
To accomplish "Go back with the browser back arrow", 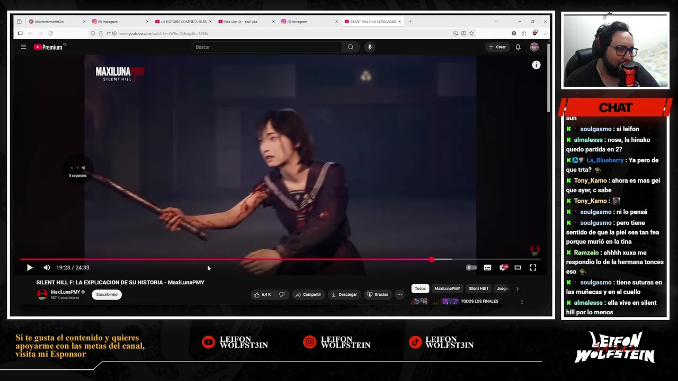I will point(30,33).
